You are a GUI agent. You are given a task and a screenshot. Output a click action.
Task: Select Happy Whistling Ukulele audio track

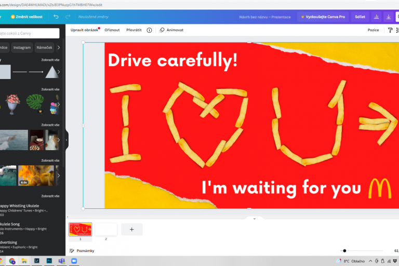[24, 210]
